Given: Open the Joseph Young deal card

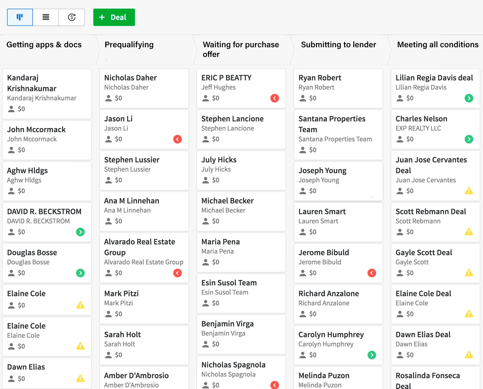Looking at the screenshot, I should 322,171.
